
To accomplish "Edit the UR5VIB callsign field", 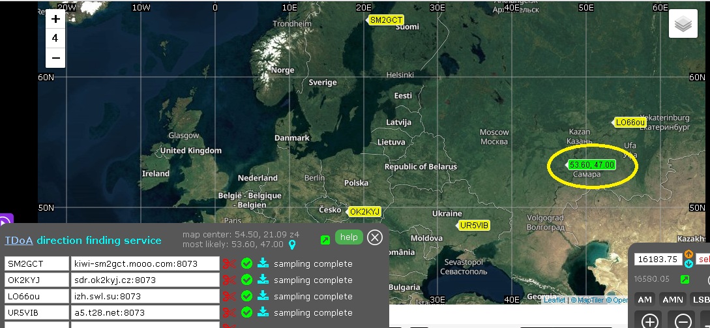I will (x=37, y=312).
